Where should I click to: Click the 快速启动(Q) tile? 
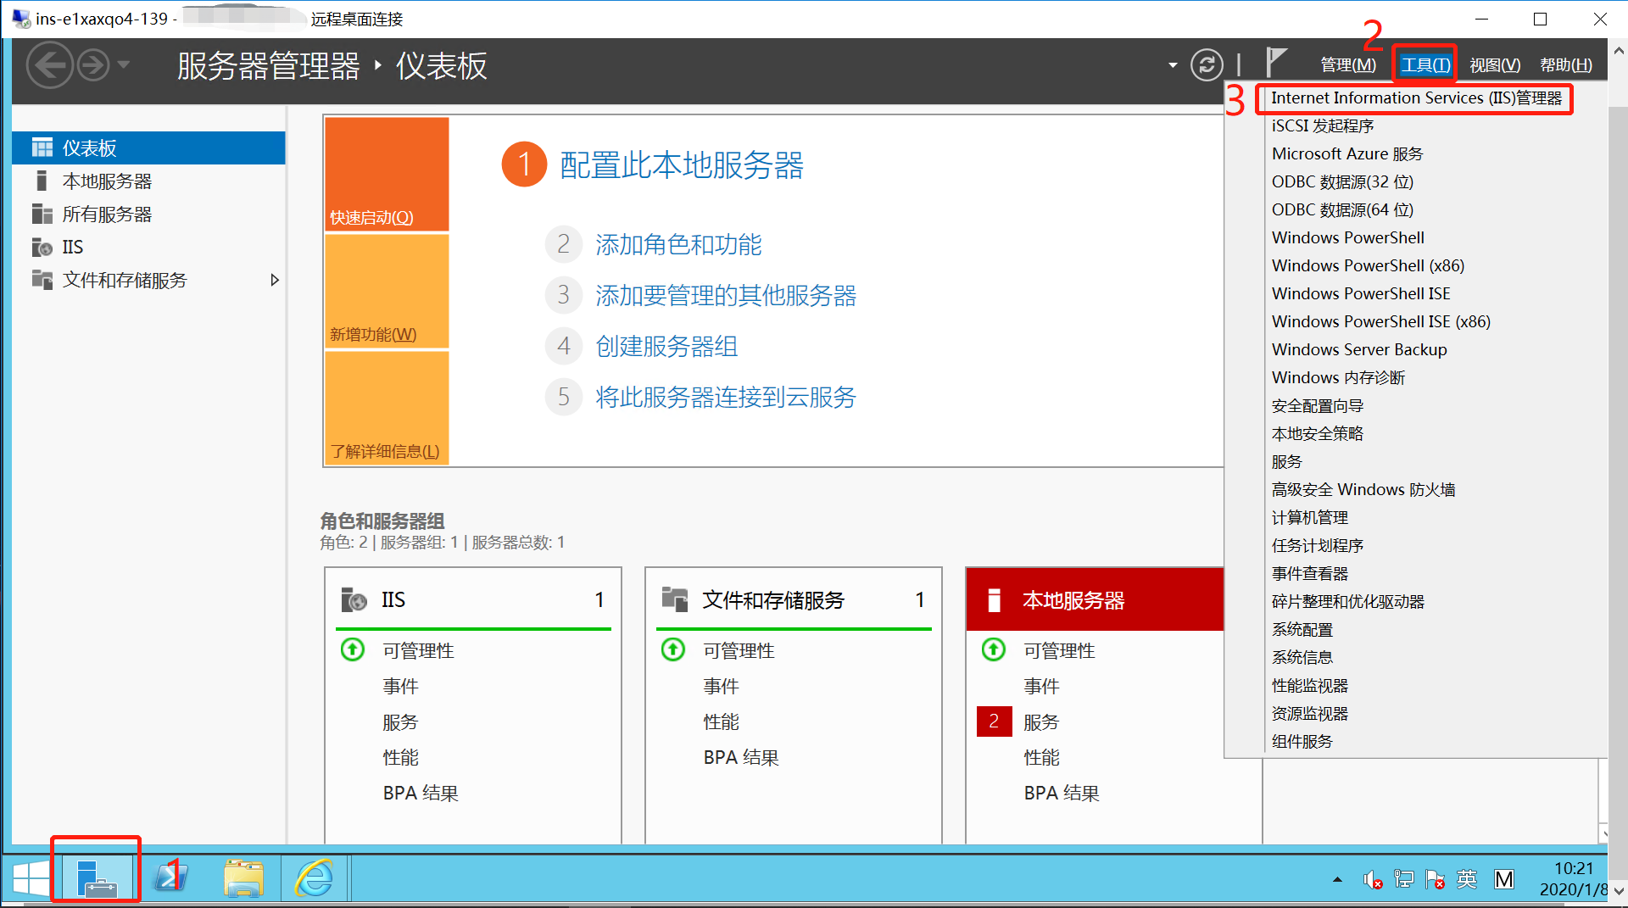[387, 174]
